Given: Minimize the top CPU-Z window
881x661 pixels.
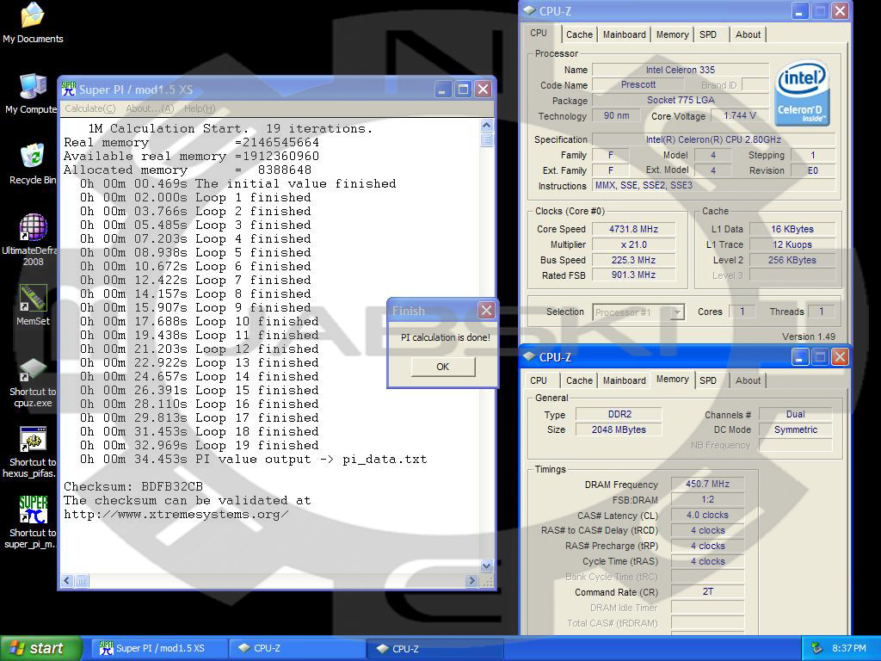Looking at the screenshot, I should [x=800, y=10].
